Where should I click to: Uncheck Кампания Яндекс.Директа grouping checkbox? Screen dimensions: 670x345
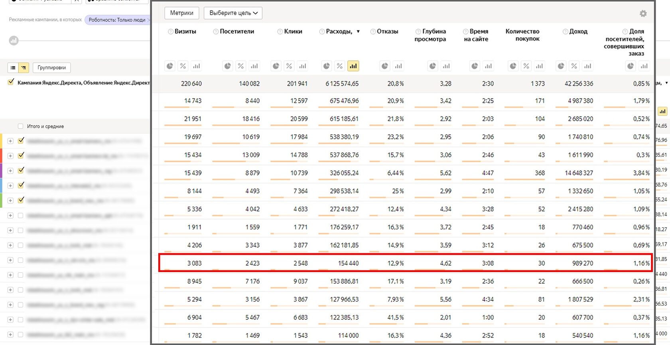pos(11,82)
